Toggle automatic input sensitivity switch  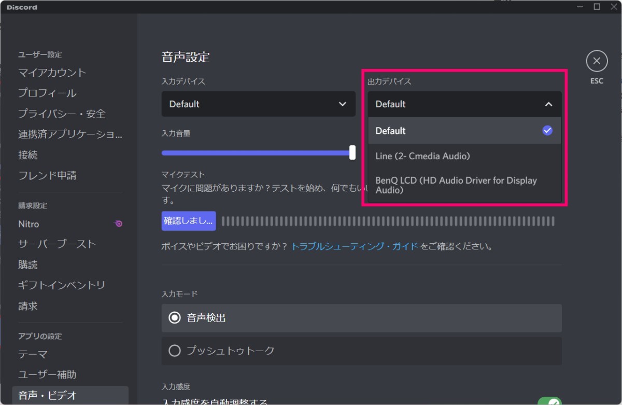pos(549,402)
